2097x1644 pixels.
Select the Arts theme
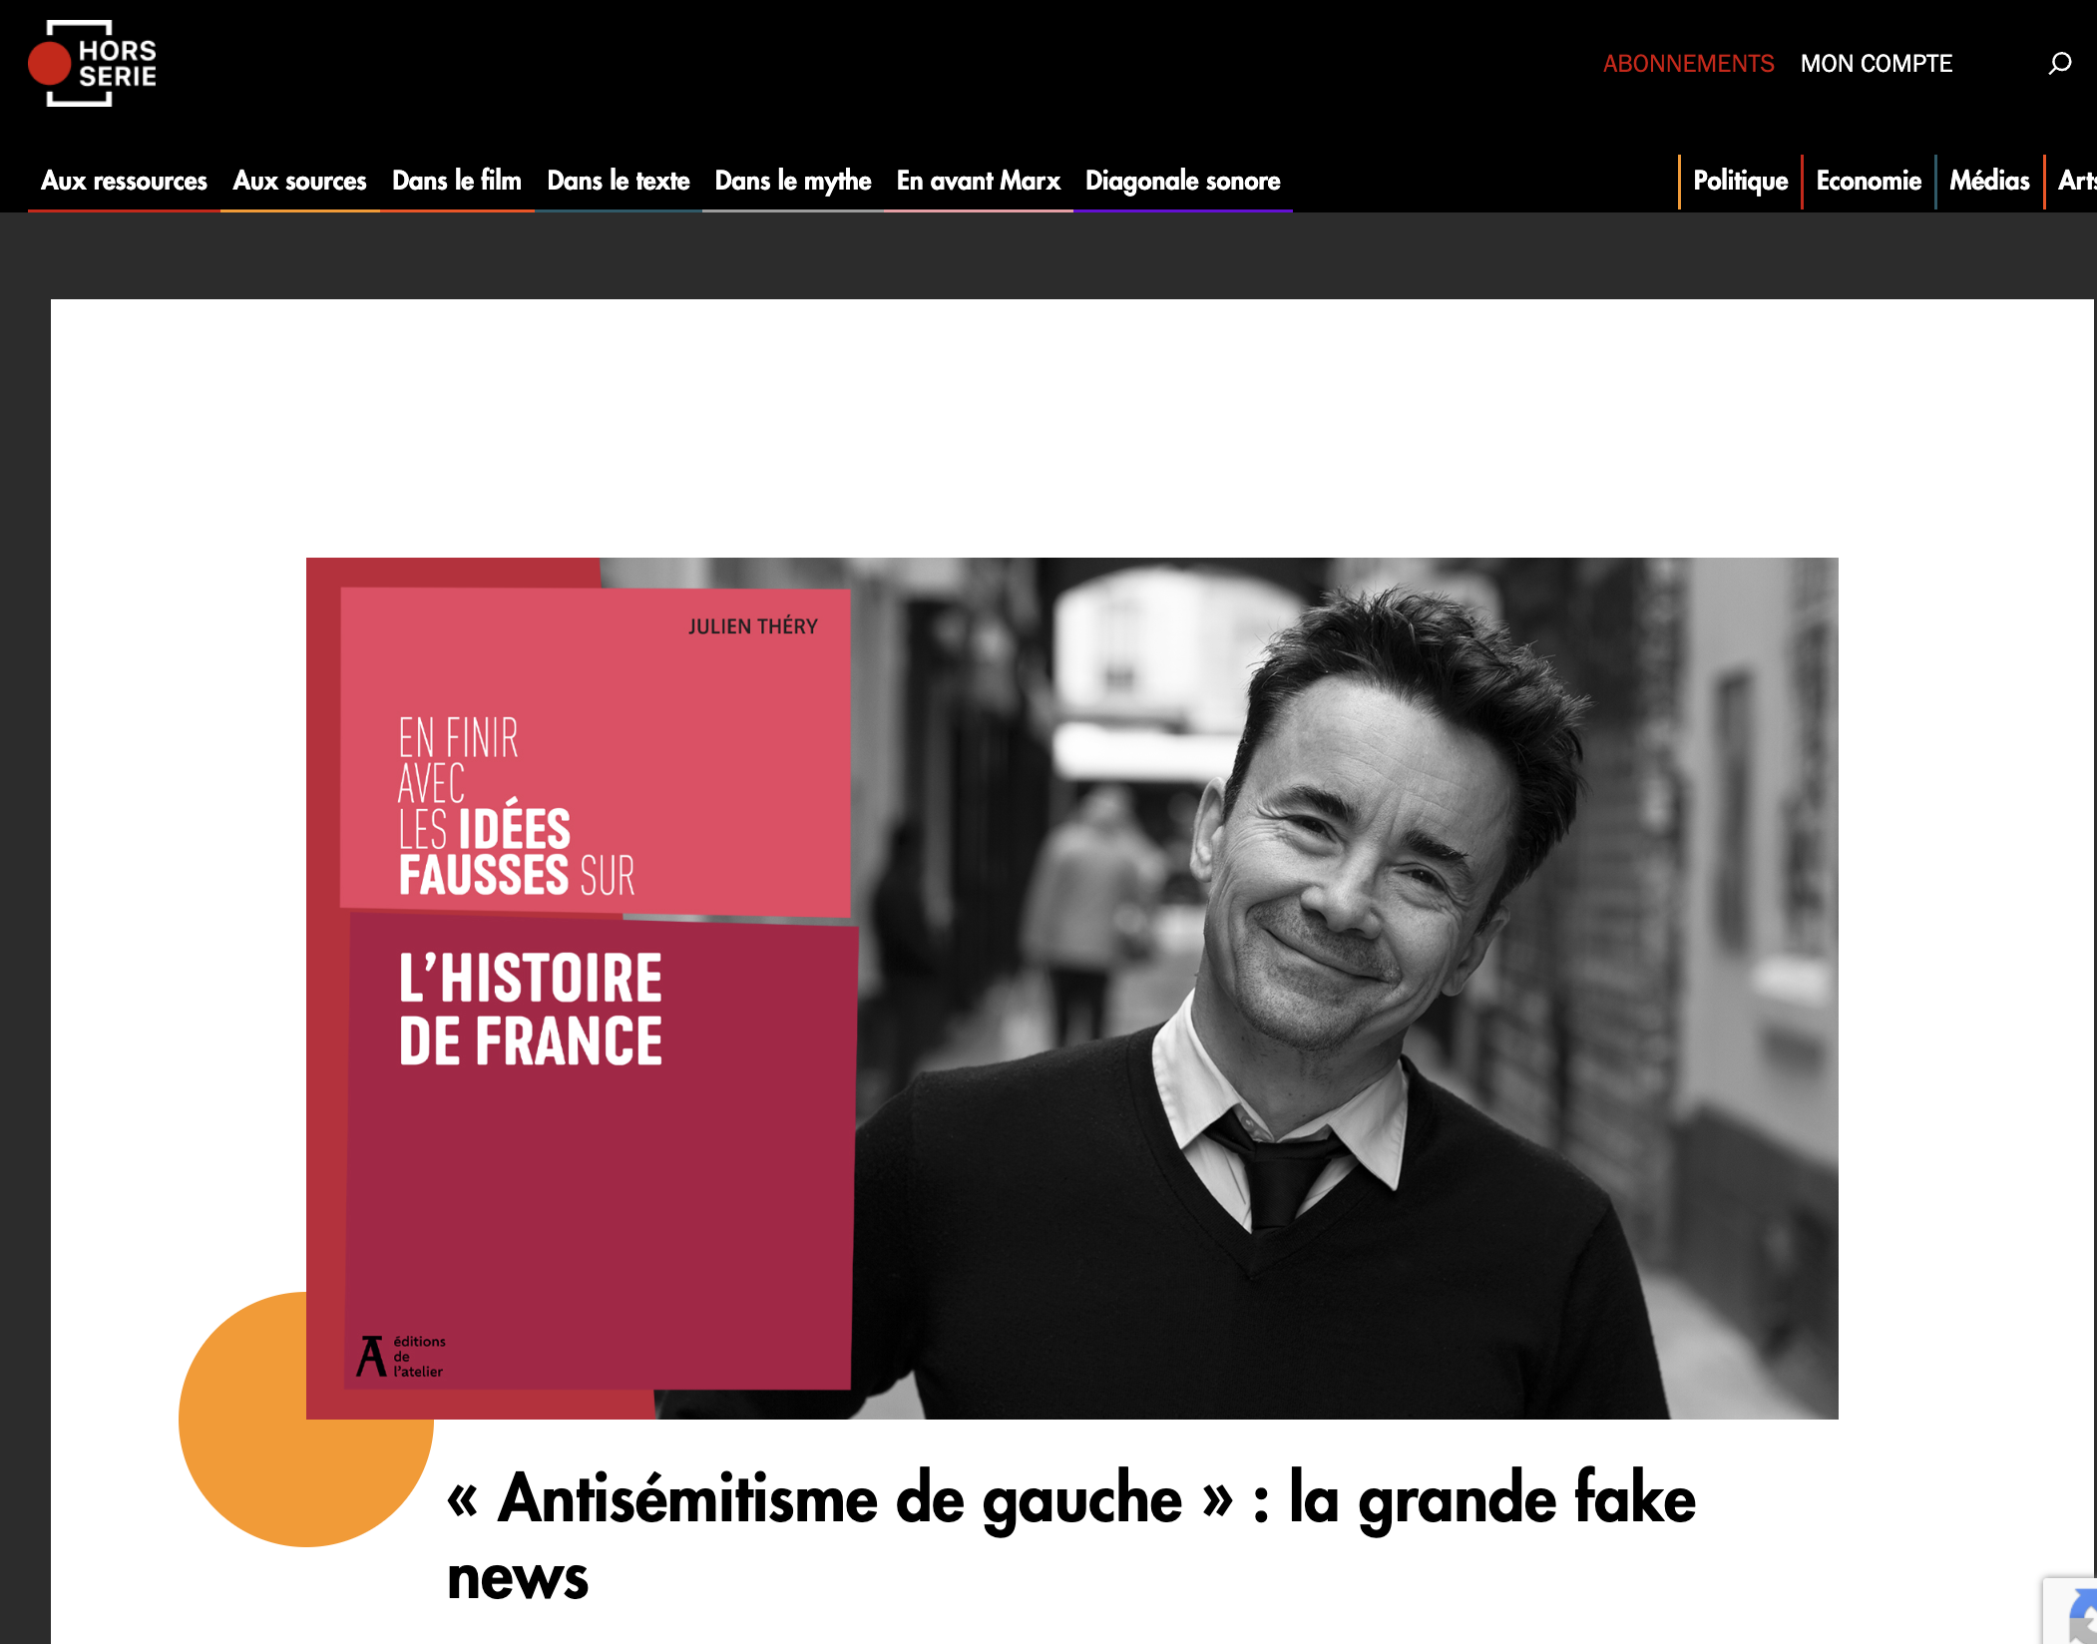(2075, 181)
